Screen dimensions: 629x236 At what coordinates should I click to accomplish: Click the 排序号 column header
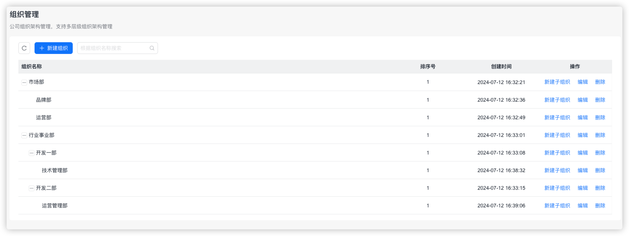pos(428,66)
